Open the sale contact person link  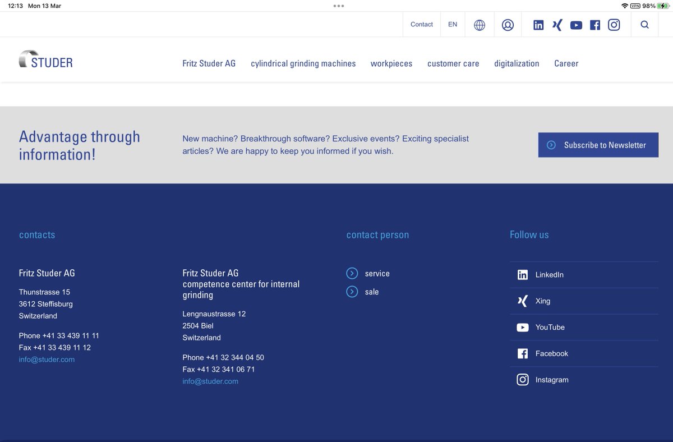tap(372, 292)
